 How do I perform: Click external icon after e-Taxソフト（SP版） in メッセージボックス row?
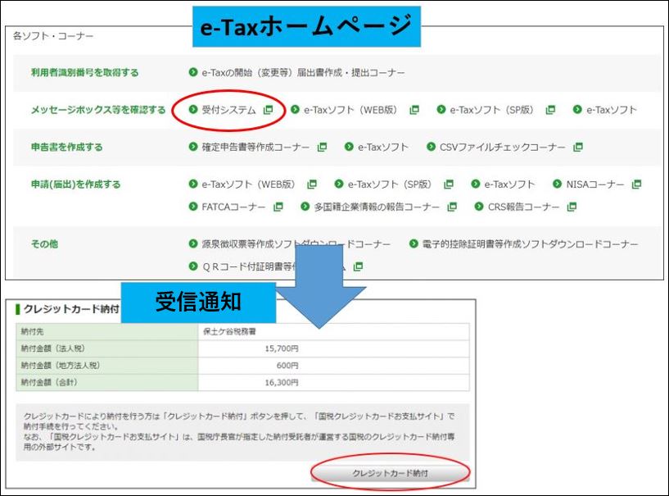pyautogui.click(x=550, y=110)
